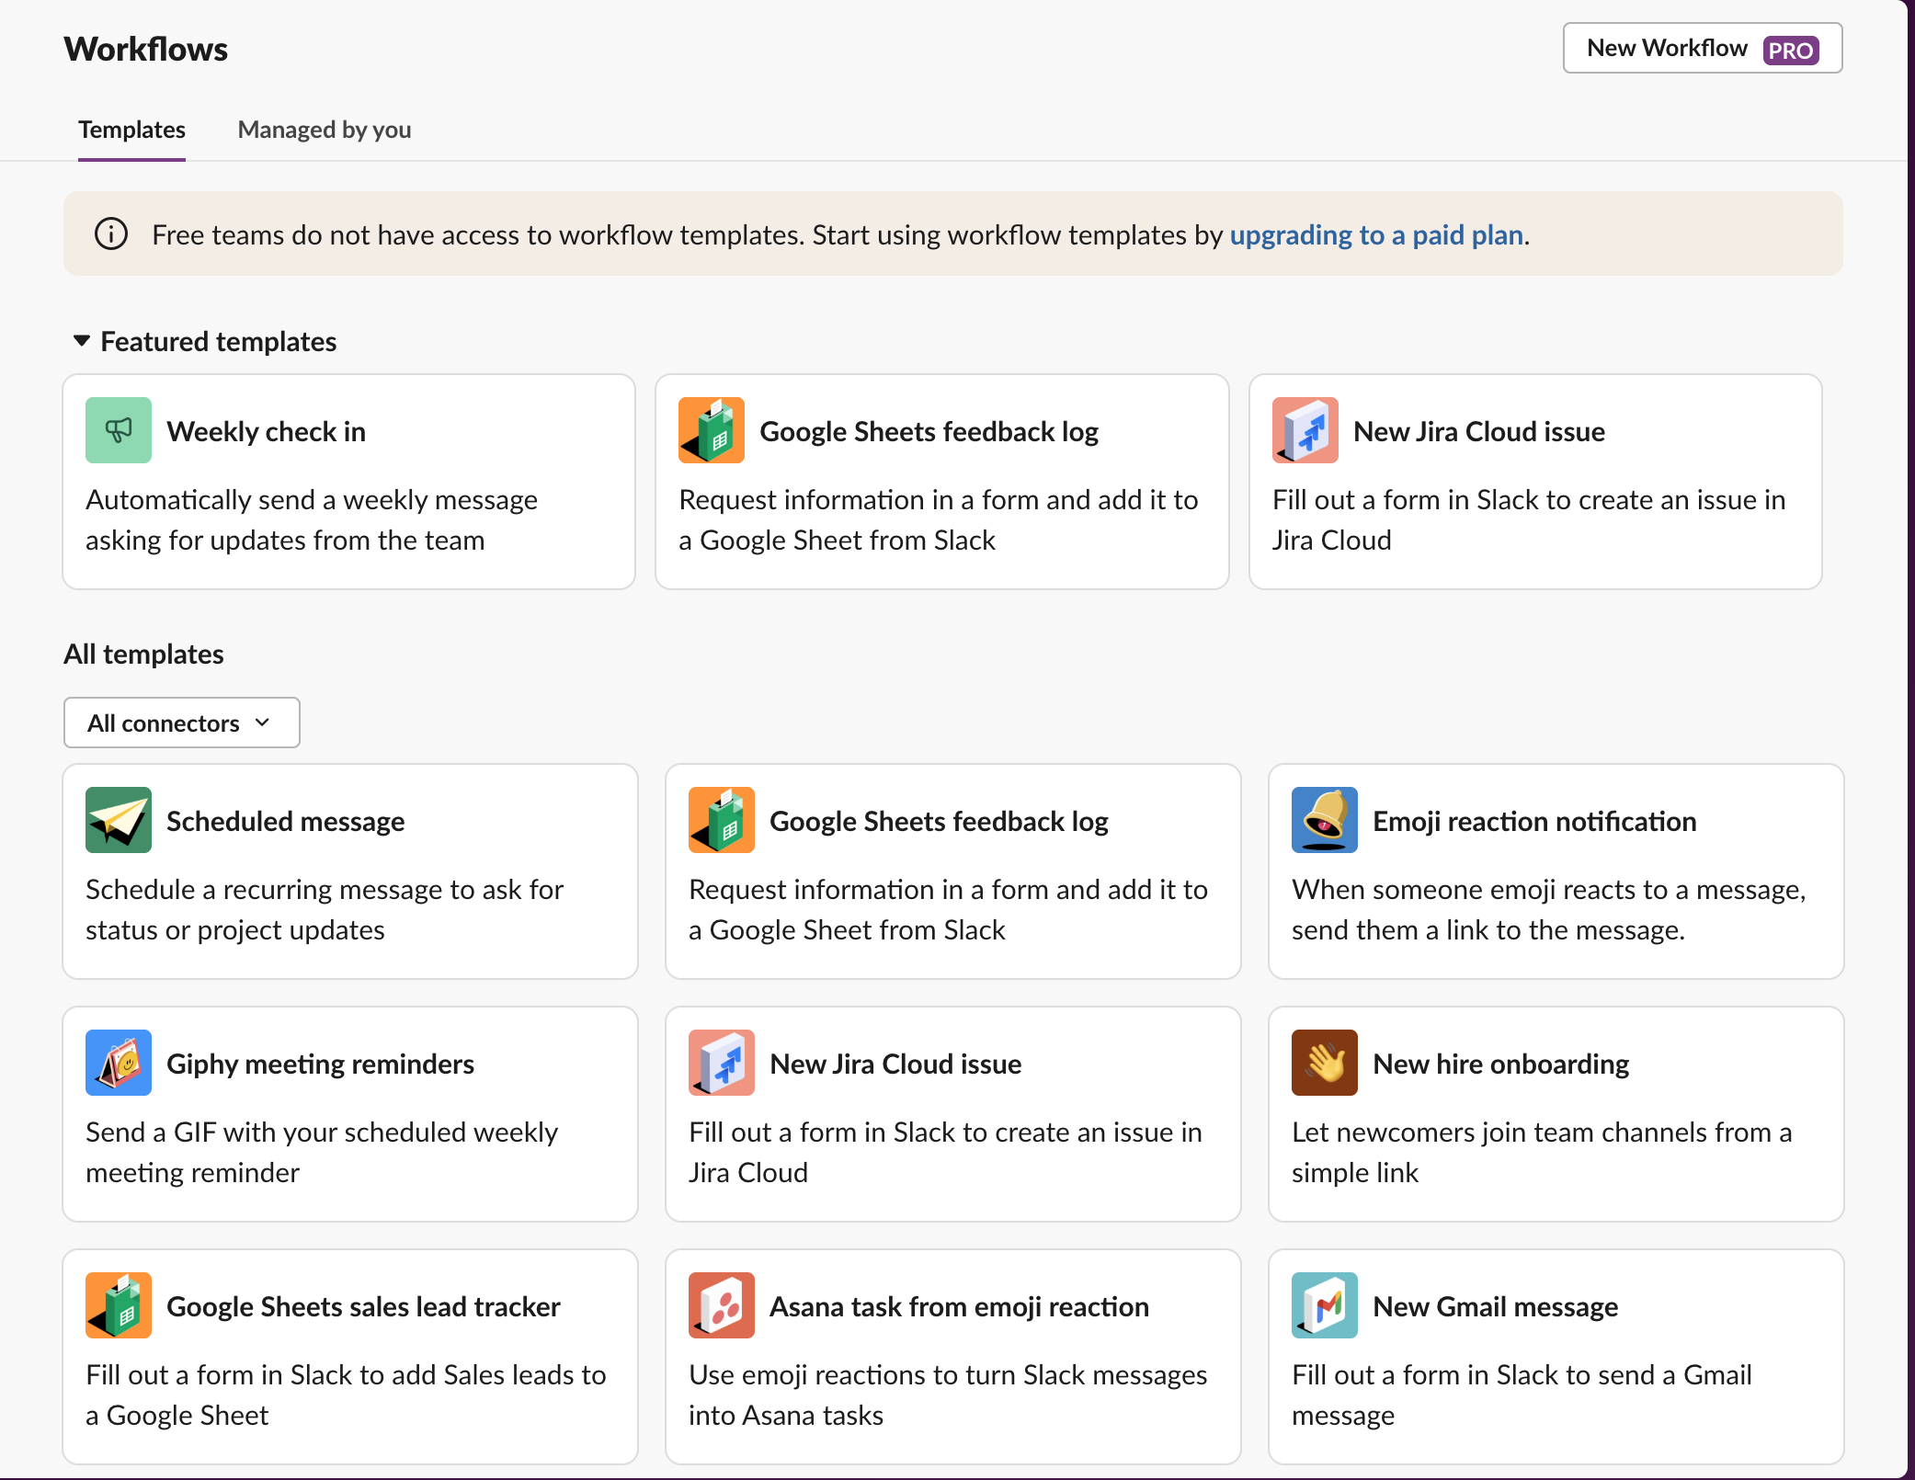Click the Scheduled message paper plane icon
The image size is (1915, 1480).
[x=119, y=820]
